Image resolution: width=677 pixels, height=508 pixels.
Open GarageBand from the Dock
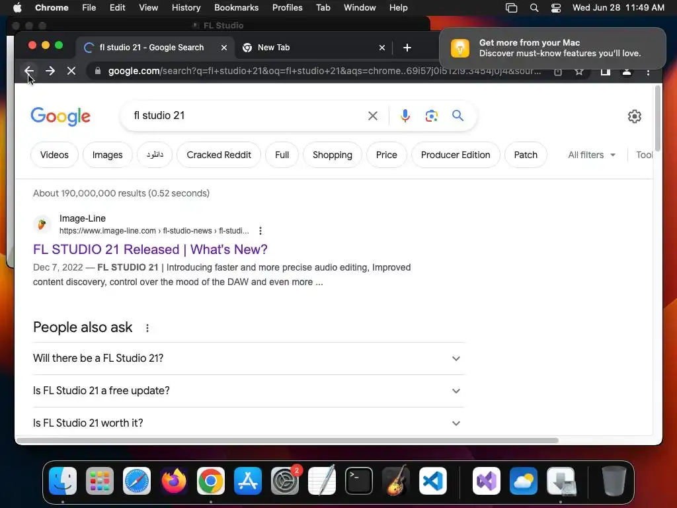(x=396, y=481)
